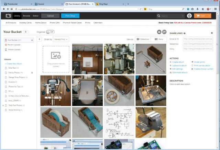The image size is (220, 150).
Task: Click the Recent Uploads icon
Action: point(6,45)
